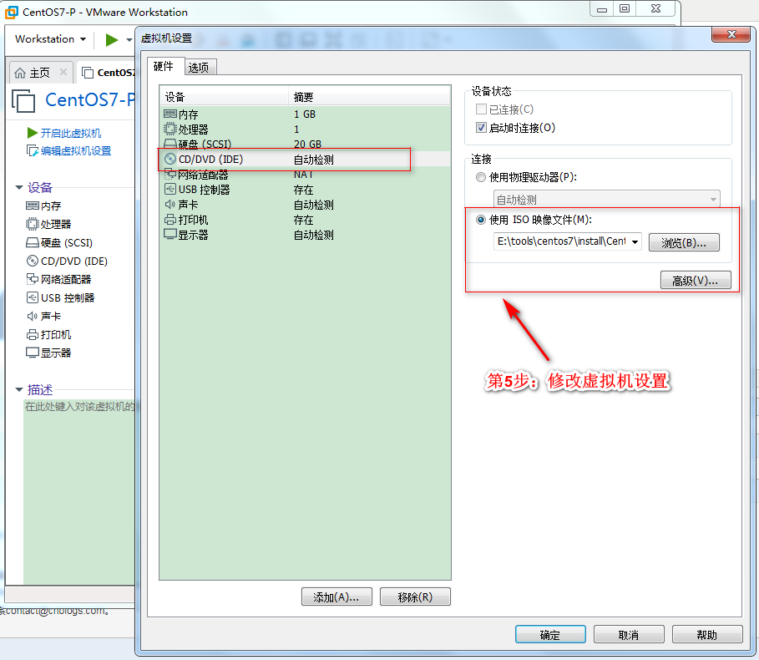The image size is (759, 660).
Task: Click the 高级(V)... button
Action: pos(696,280)
